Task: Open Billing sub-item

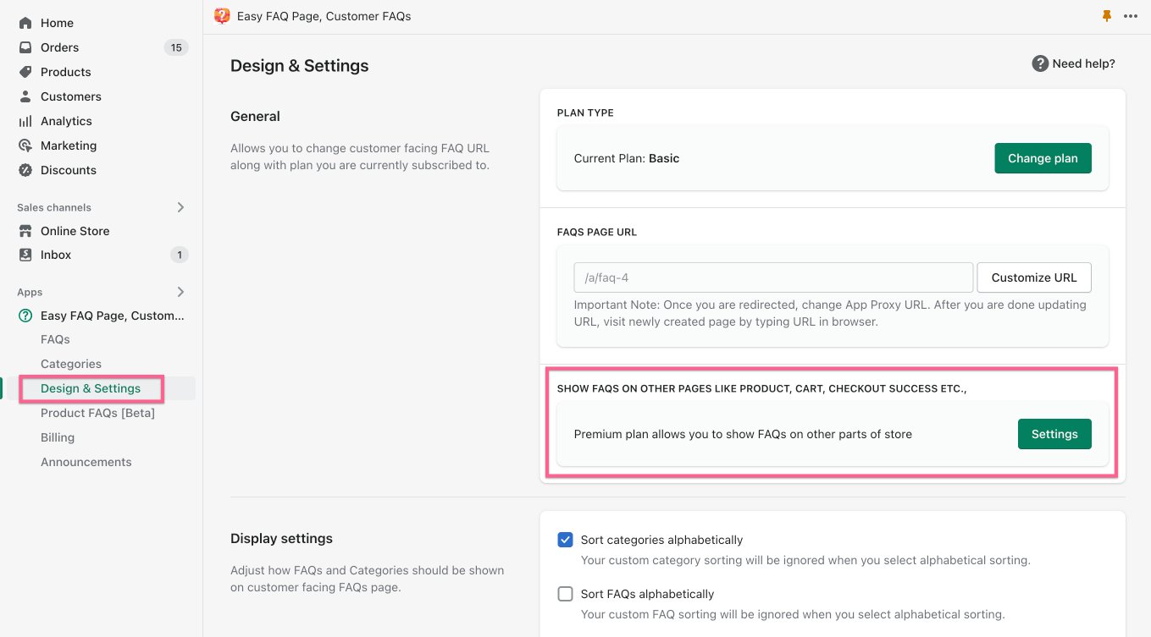Action: (x=58, y=437)
